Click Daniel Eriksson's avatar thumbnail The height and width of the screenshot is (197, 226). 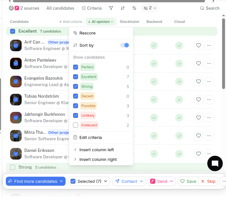[x=16, y=154]
